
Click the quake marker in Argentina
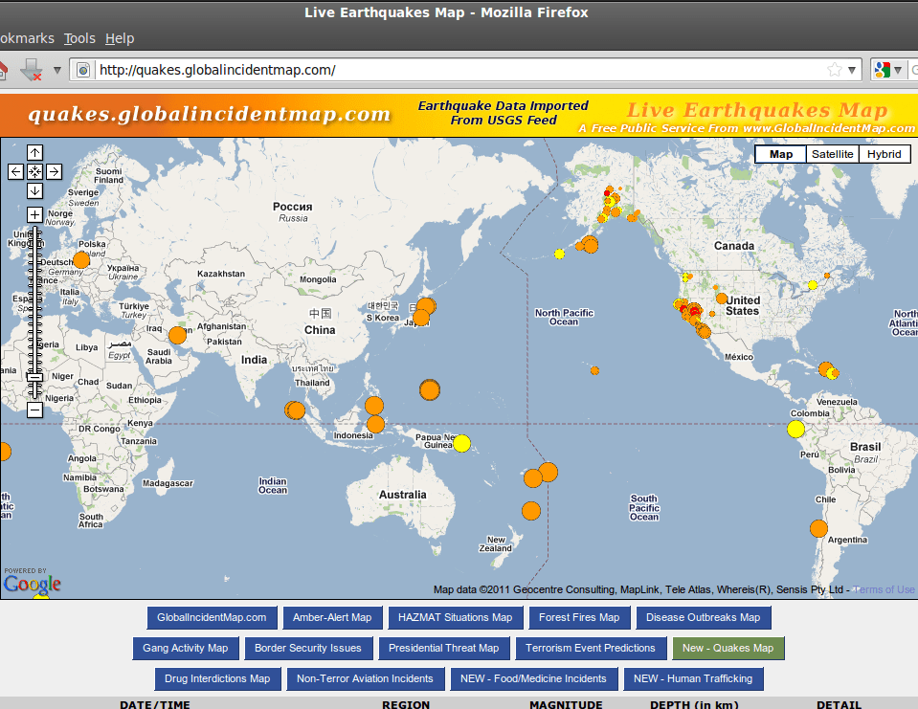pos(818,528)
